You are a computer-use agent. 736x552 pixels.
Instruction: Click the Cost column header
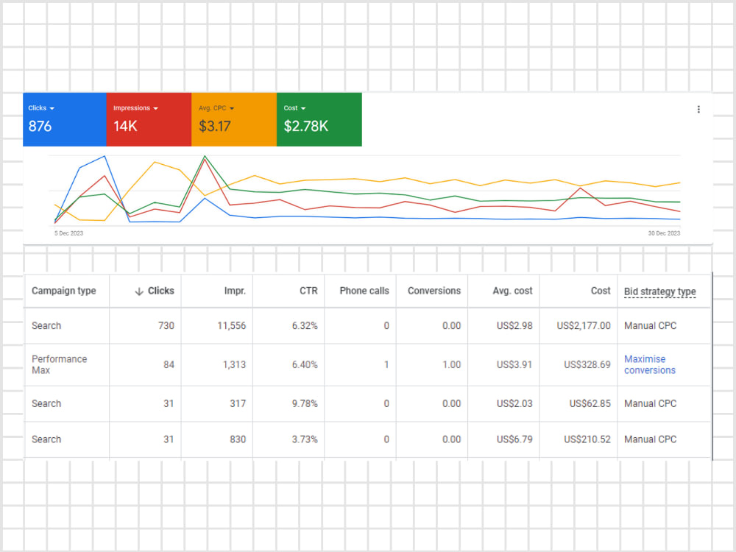601,291
